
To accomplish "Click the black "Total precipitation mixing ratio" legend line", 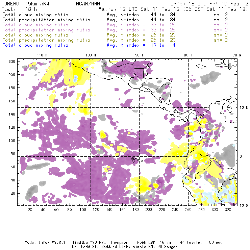I will (x=46, y=20).
